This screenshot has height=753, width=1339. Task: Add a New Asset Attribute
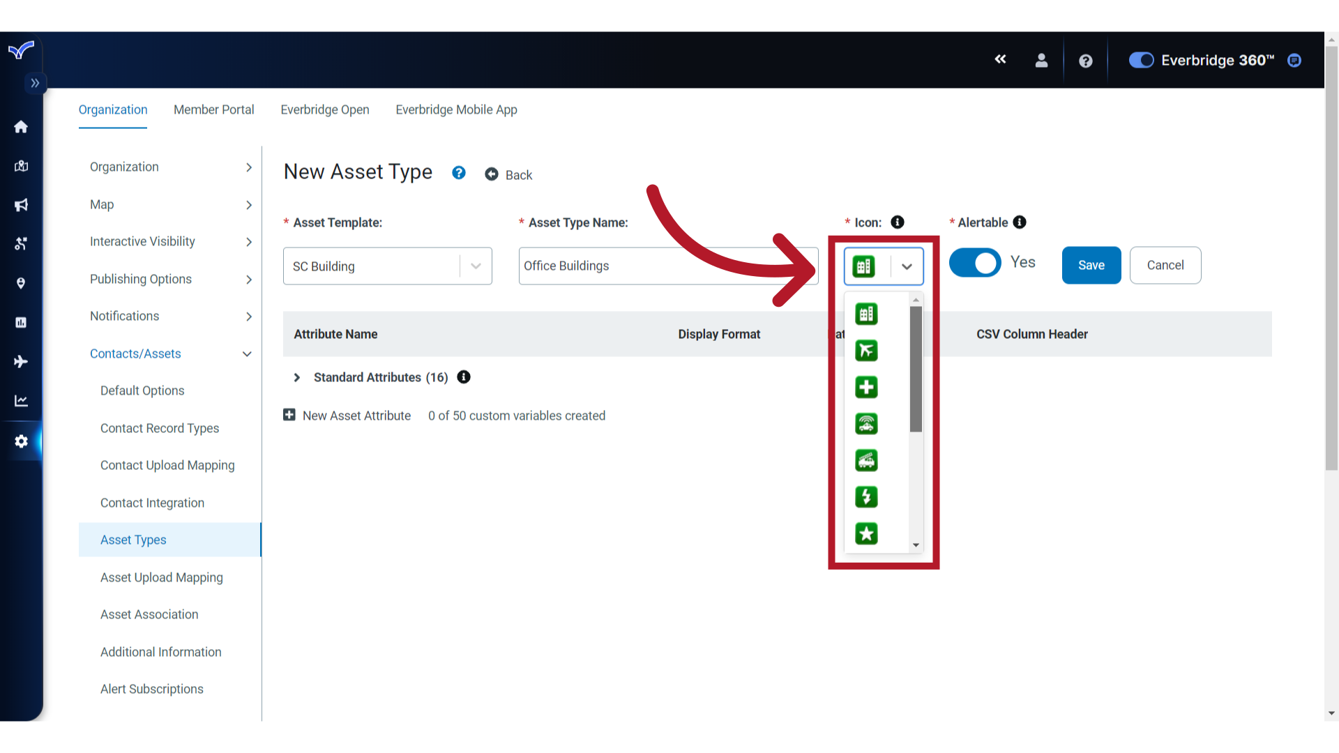tap(347, 416)
